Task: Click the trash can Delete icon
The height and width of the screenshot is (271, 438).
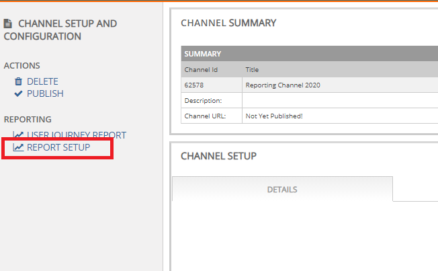Action: tap(18, 81)
